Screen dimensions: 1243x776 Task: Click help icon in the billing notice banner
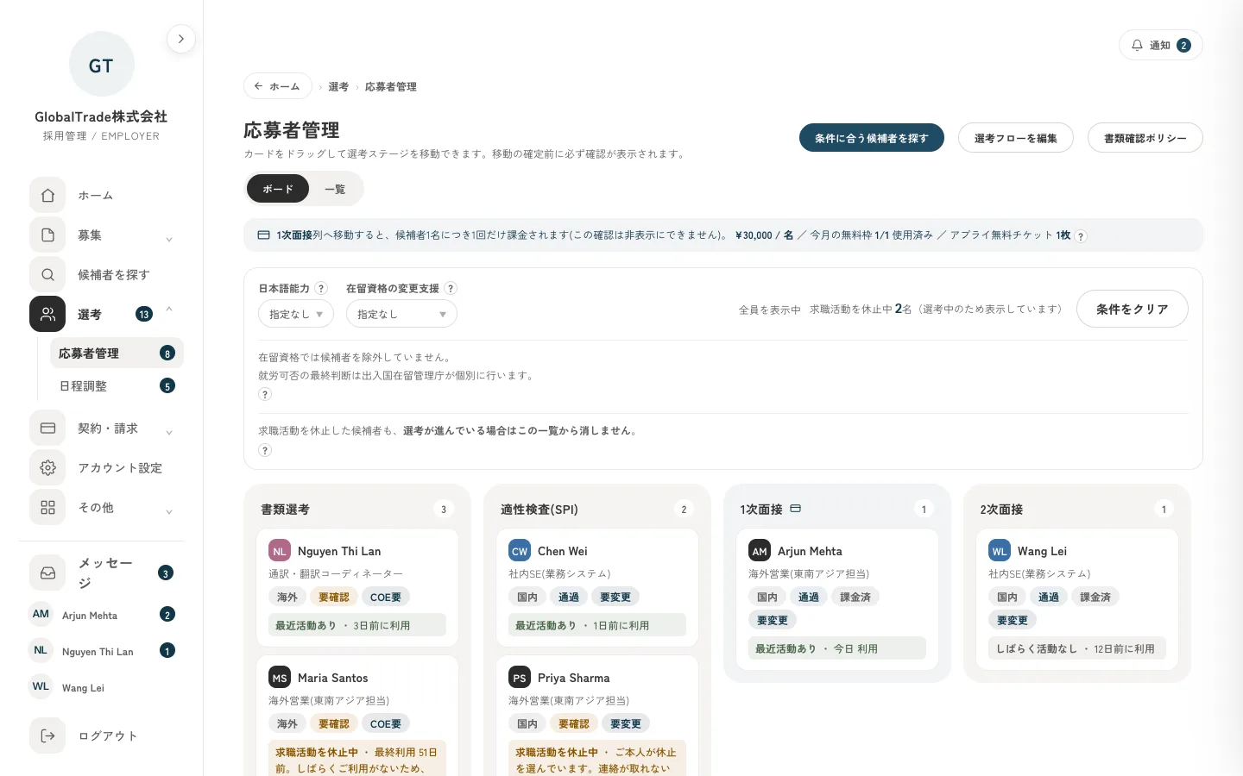[1081, 236]
